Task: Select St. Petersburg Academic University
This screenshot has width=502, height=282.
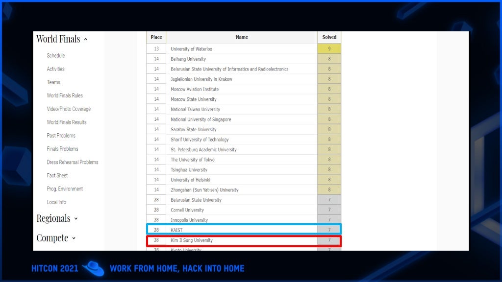Action: coord(203,150)
